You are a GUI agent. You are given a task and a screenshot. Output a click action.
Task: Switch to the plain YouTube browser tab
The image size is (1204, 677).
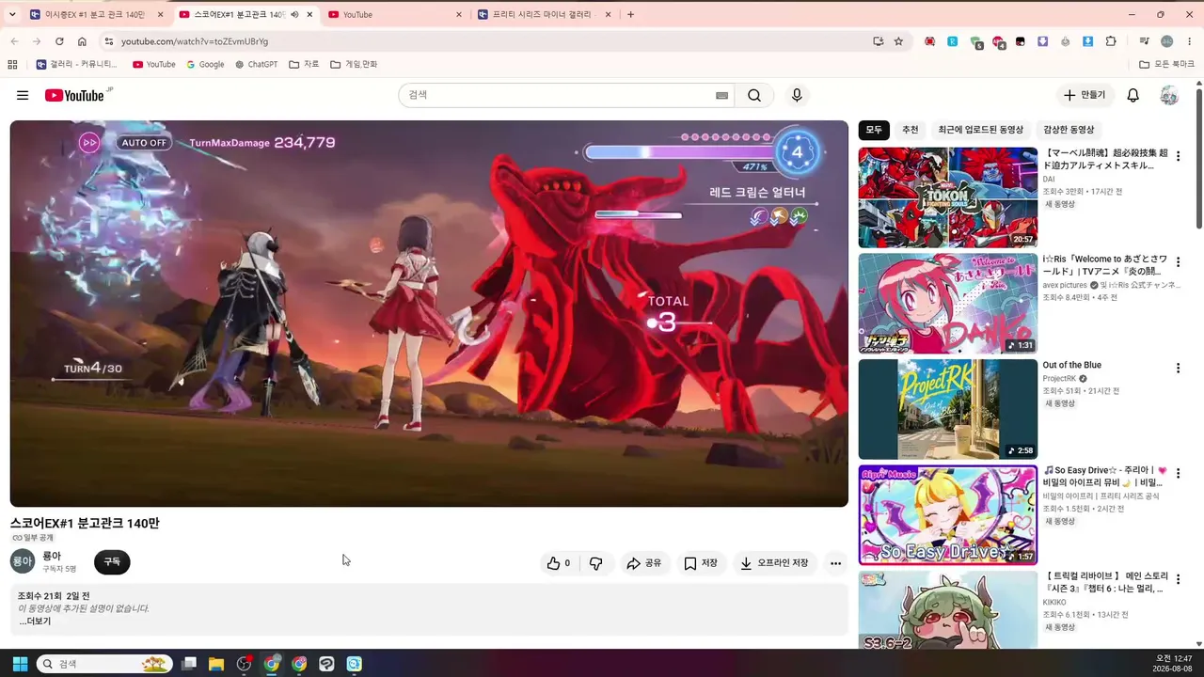coord(395,15)
